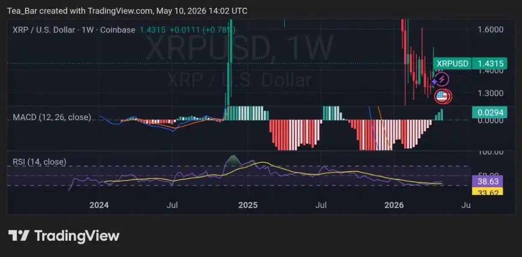The width and height of the screenshot is (522, 257).
Task: Click the 0.0000 MACD axis label
Action: 490,121
